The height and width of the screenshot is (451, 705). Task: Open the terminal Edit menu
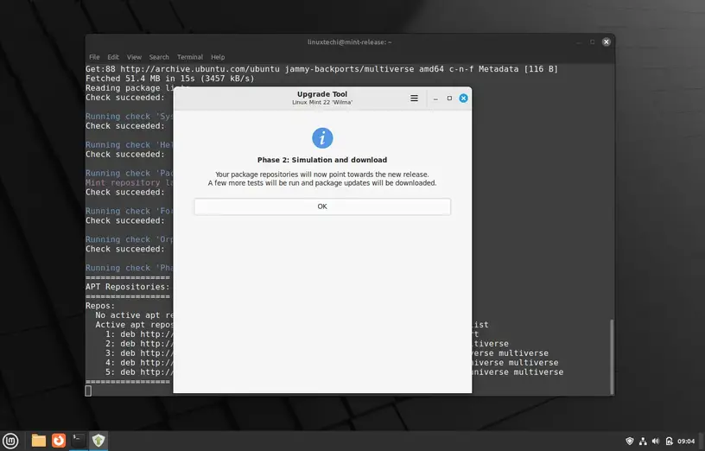(113, 57)
